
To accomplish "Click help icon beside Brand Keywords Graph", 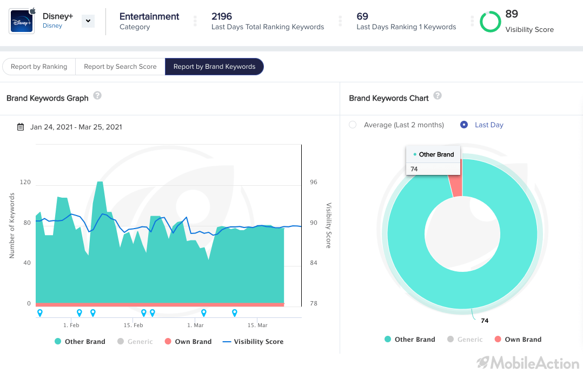I will 97,96.
